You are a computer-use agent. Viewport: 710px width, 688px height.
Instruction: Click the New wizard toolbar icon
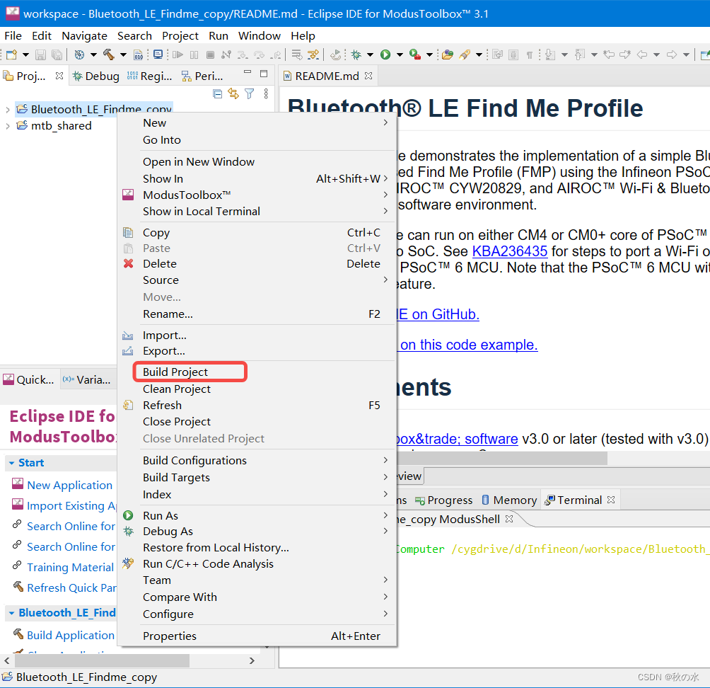(x=11, y=55)
